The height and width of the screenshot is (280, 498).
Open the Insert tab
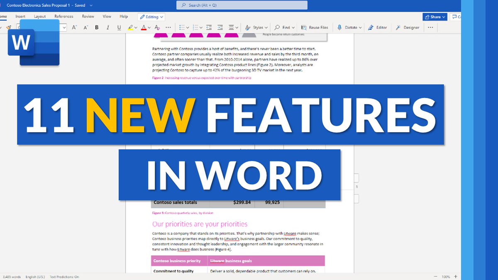(x=20, y=17)
